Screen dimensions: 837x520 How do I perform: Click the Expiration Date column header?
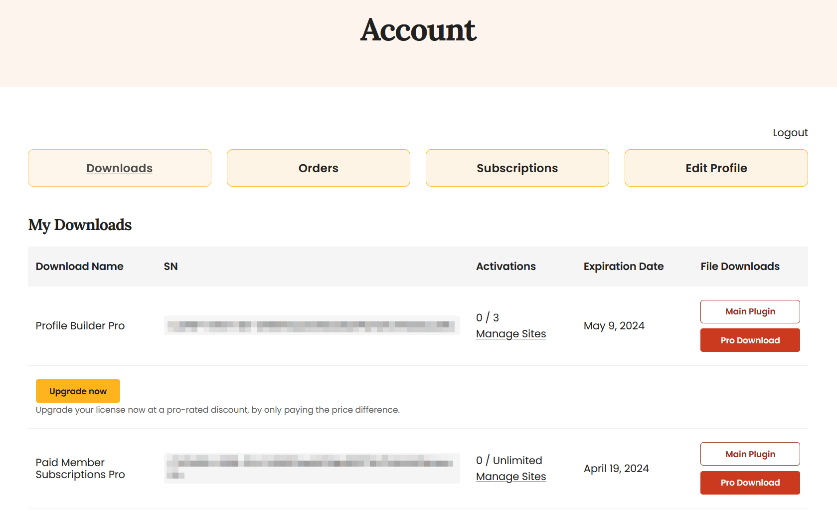pos(624,266)
